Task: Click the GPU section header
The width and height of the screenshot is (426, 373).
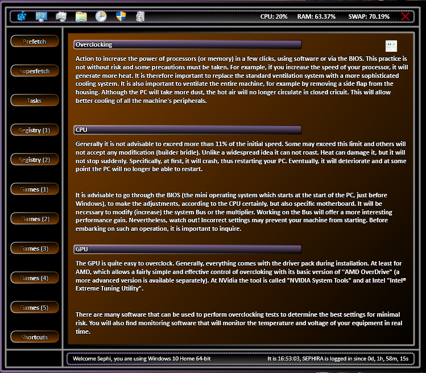Action: 188,249
